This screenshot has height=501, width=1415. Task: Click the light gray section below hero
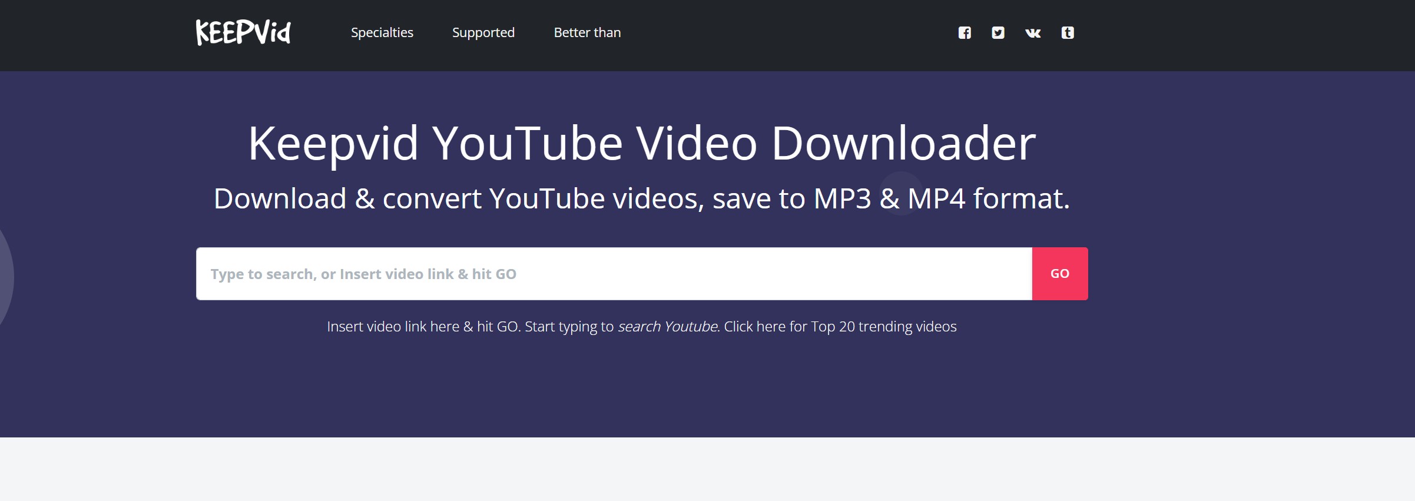707,469
